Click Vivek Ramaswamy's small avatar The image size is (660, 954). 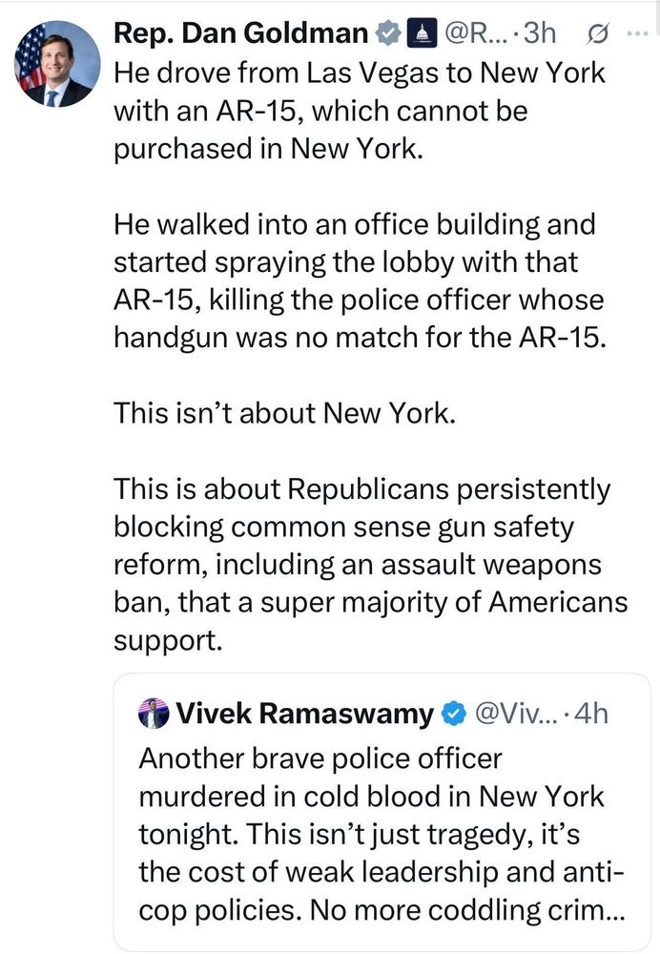[x=154, y=714]
